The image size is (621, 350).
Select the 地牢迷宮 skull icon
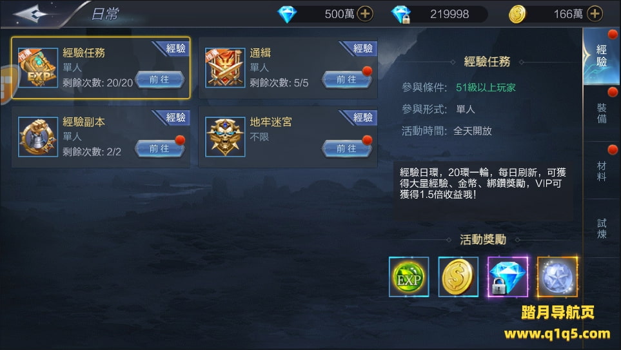click(225, 137)
